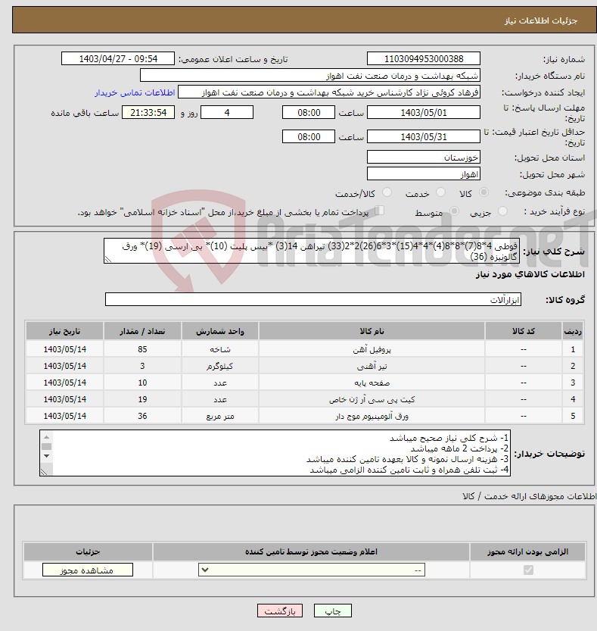Viewport: 597px width, 631px height.
Task: Click the بازگشت (back) button
Action: pos(280,611)
